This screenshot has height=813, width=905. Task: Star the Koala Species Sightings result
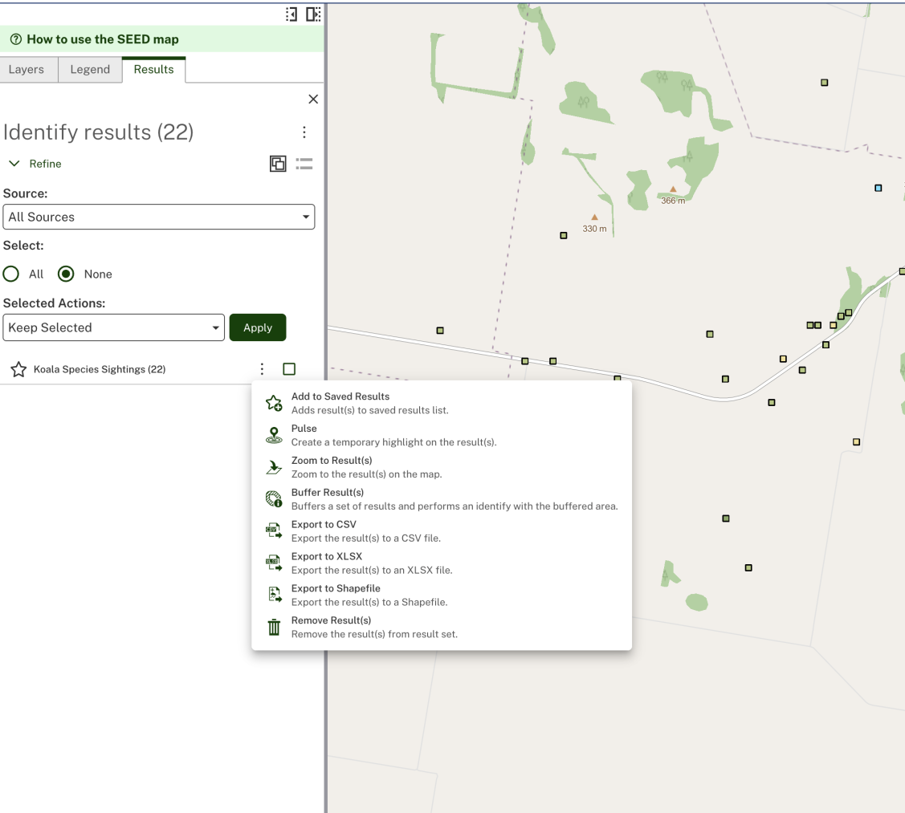18,369
